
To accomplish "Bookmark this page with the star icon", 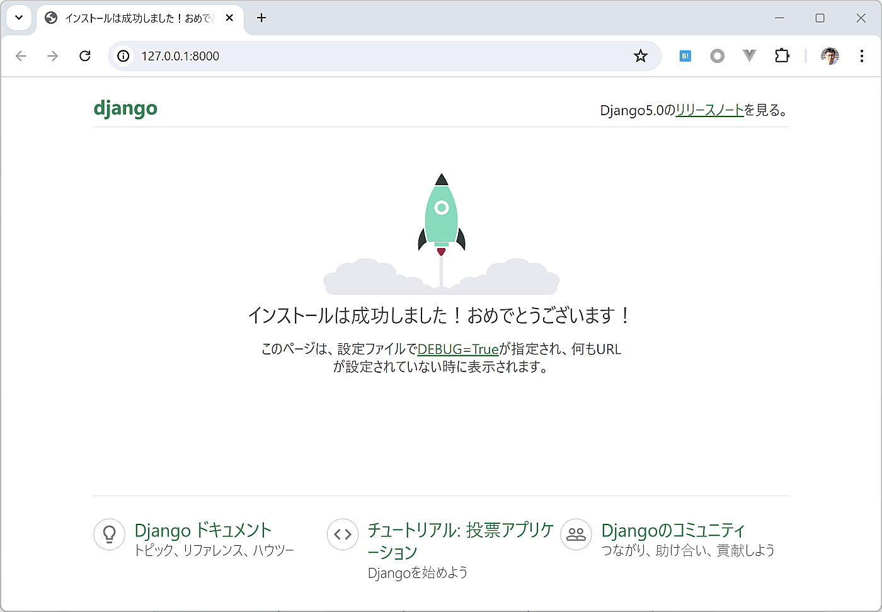I will (641, 56).
